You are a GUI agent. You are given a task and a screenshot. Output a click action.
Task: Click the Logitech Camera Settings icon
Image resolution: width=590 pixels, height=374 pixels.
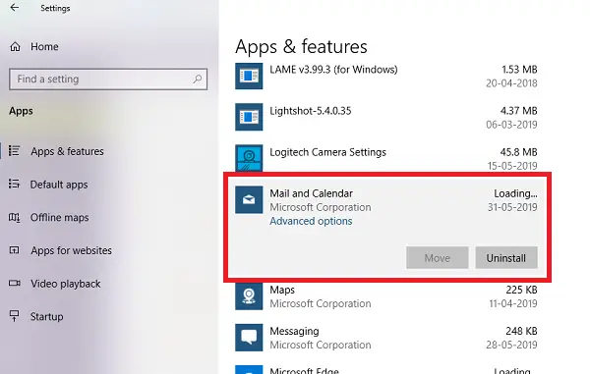click(x=249, y=158)
